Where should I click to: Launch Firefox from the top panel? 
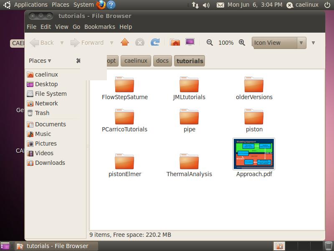[101, 5]
